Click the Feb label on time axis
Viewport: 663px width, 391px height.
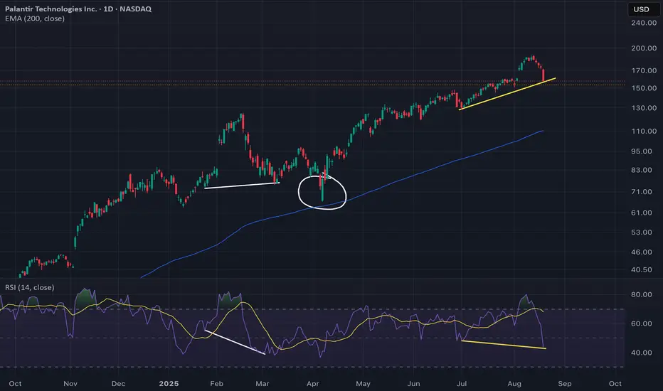[x=216, y=384]
